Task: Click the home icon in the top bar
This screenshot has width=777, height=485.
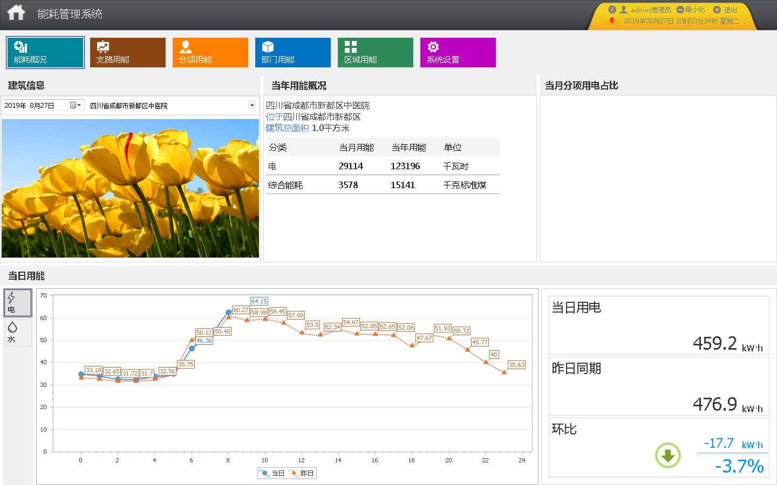Action: 16,12
